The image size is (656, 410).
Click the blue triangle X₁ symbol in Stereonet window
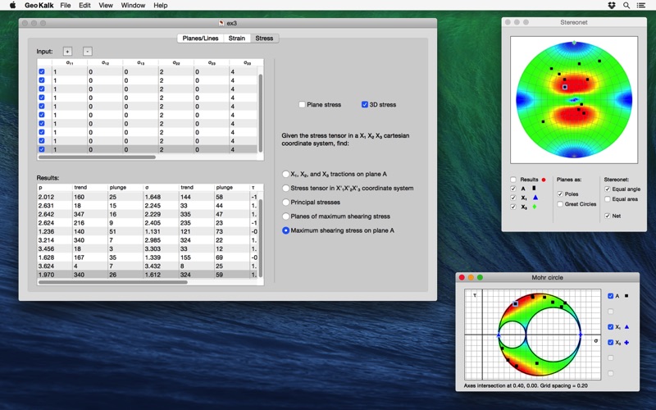(x=535, y=198)
